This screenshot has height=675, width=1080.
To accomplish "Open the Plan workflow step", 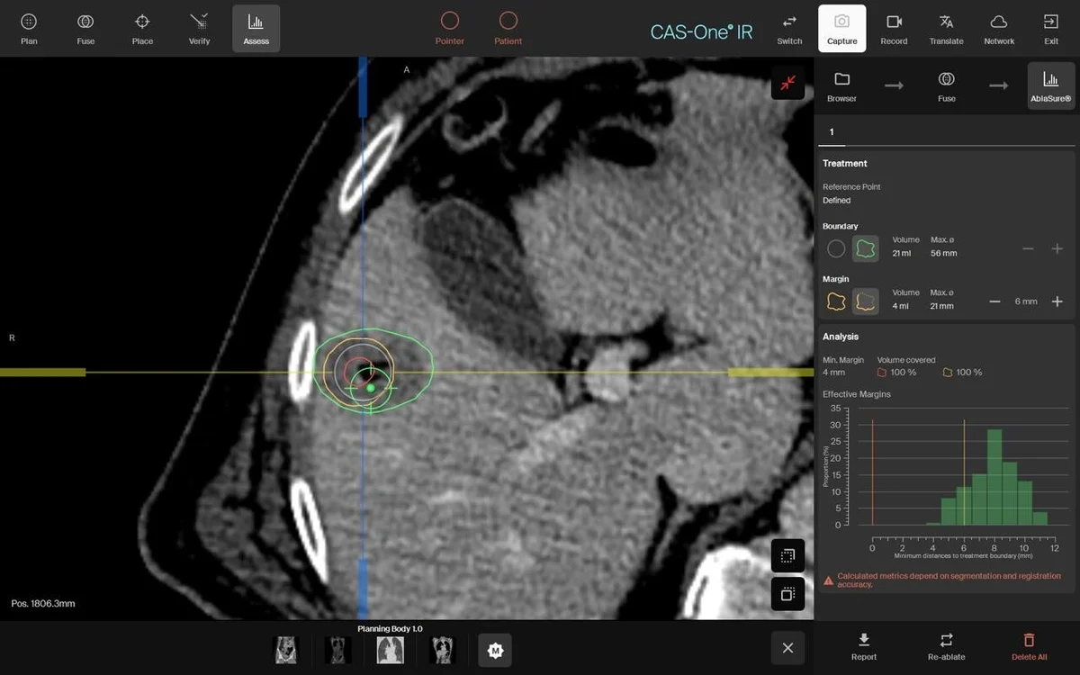I will point(29,28).
